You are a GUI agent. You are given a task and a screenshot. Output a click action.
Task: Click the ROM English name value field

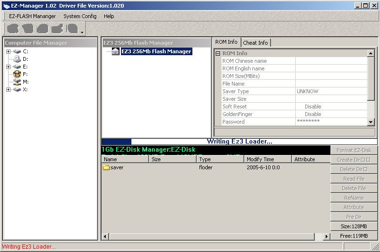331,68
